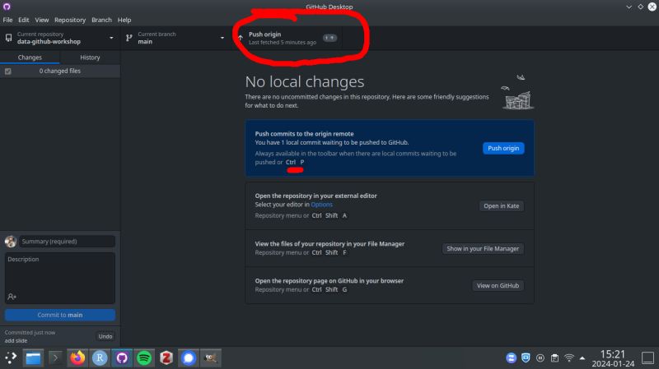Open the Branch menu

click(x=101, y=20)
